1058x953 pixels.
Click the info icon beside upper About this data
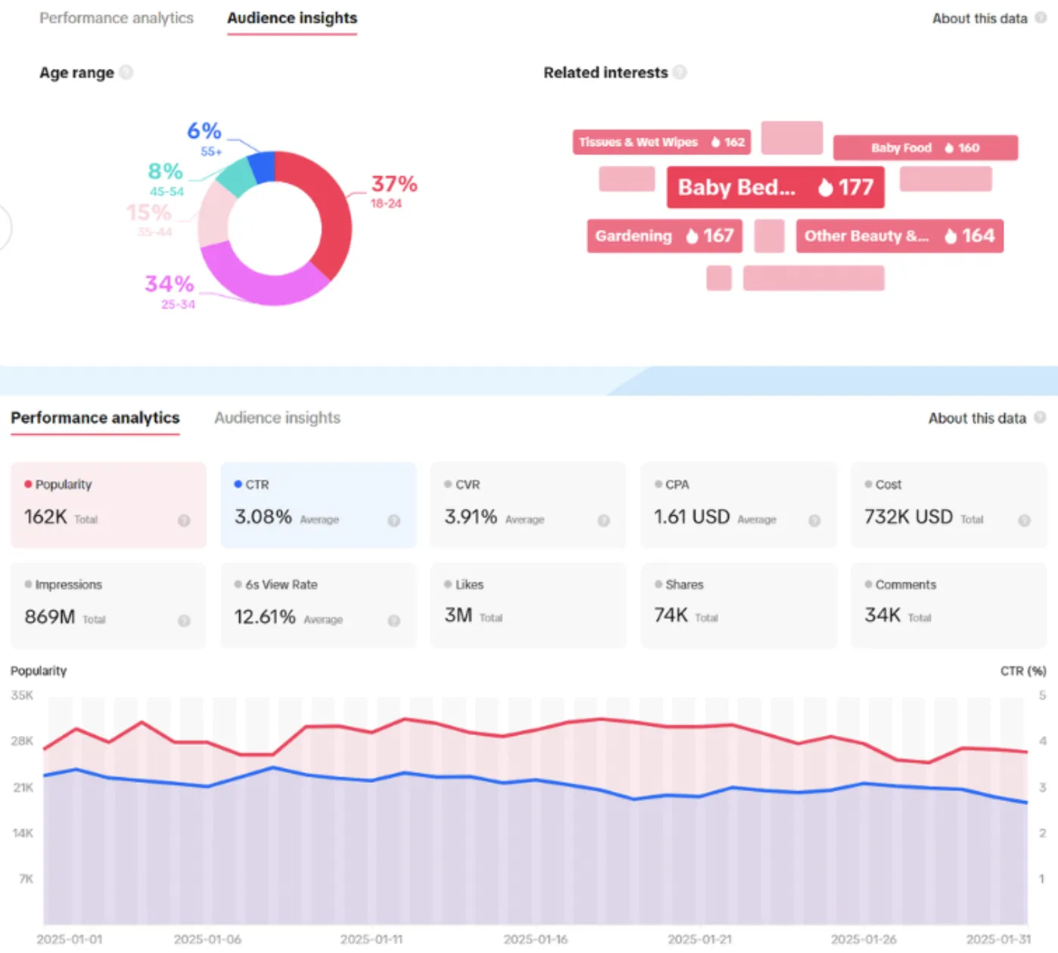pos(1041,17)
